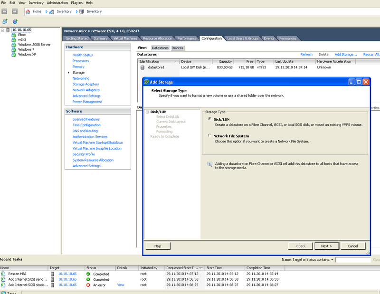
Task: Select the Windows 2008 Server VM icon
Action: click(14, 45)
